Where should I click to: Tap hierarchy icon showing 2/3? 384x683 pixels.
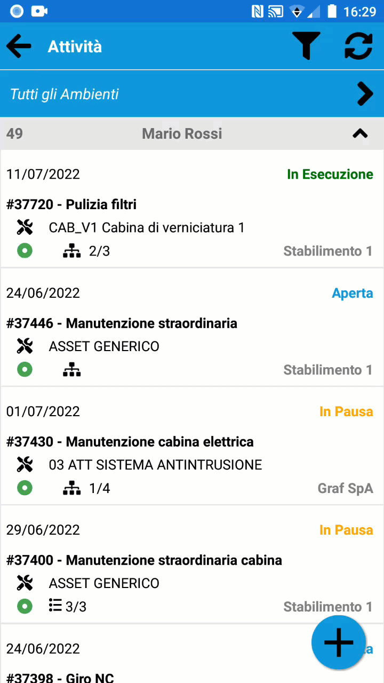(x=71, y=251)
